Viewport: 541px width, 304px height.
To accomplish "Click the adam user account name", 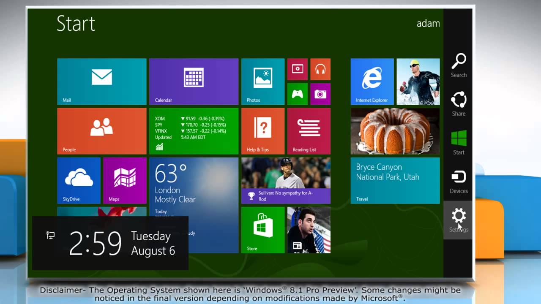I will [428, 23].
